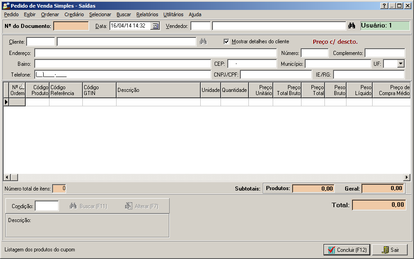Click the Alterar (F7) edit icon
Screen dimensions: 414x259
[129, 206]
